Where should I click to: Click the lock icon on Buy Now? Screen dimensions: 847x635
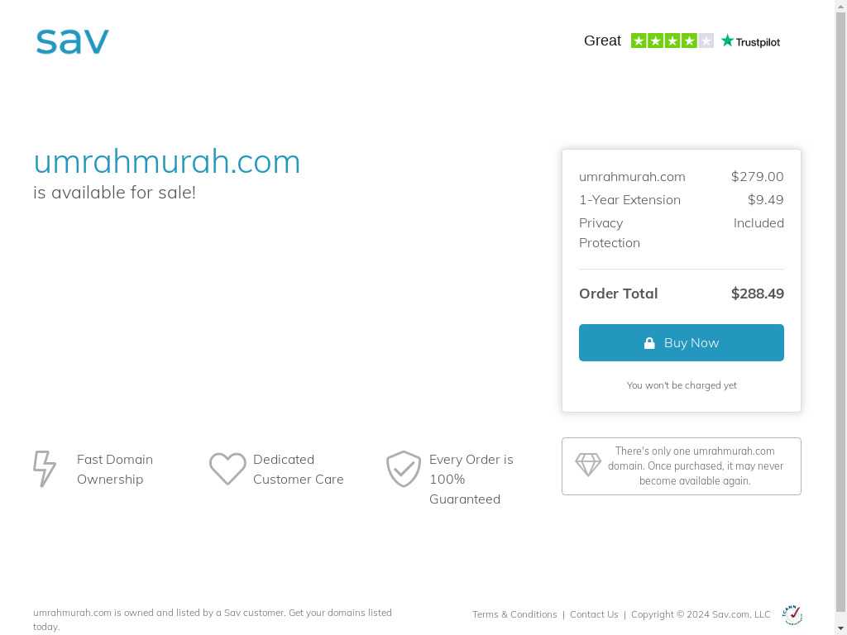click(649, 343)
